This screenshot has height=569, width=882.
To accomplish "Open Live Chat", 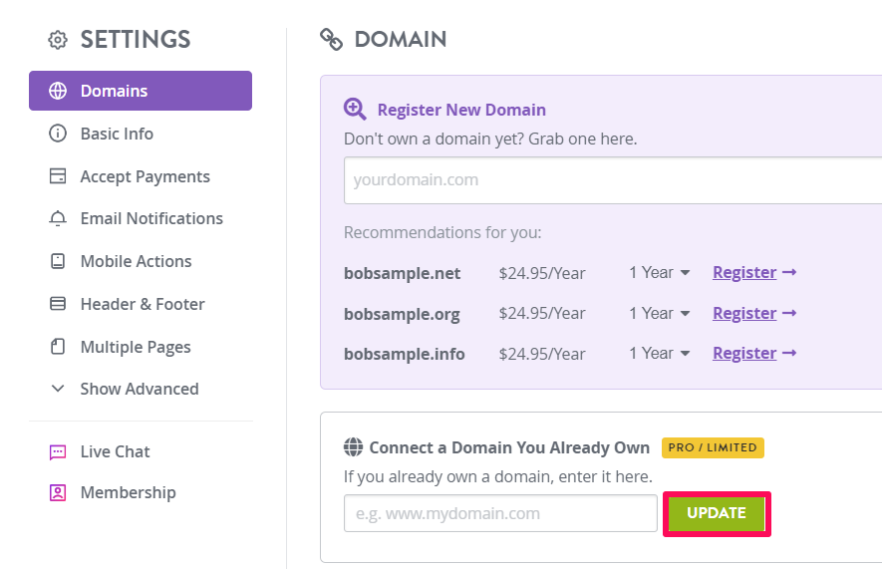I will [x=115, y=451].
